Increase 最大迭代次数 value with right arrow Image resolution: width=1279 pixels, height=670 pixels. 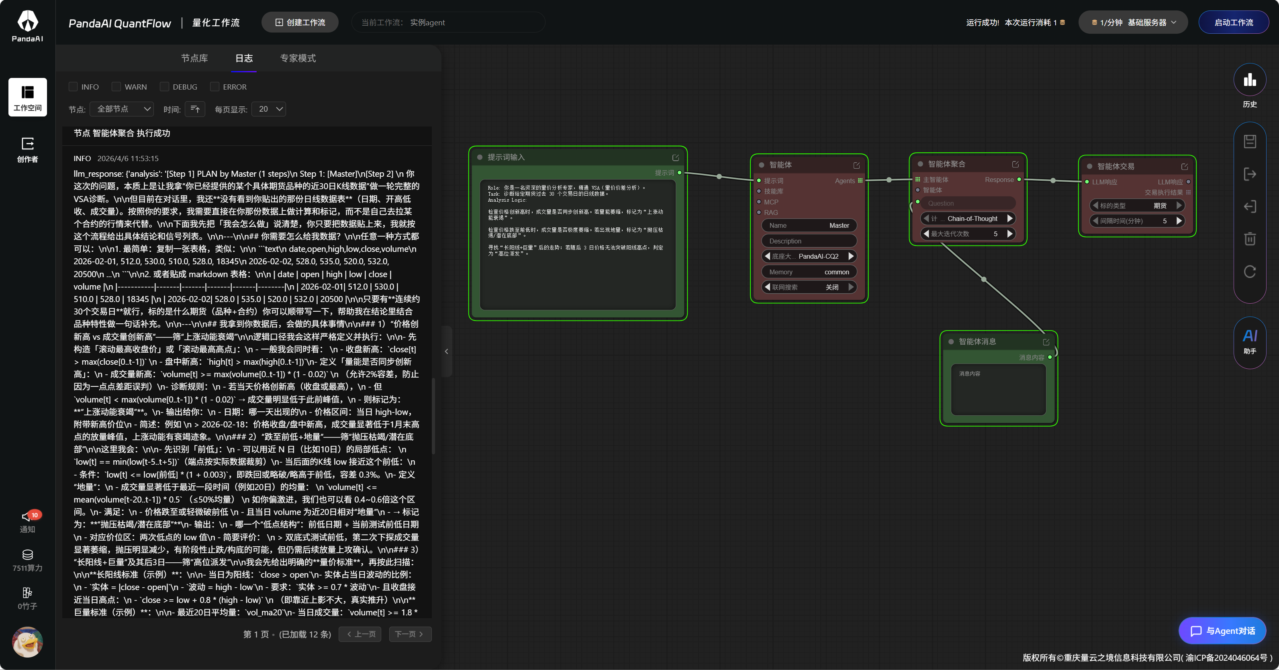(1009, 234)
